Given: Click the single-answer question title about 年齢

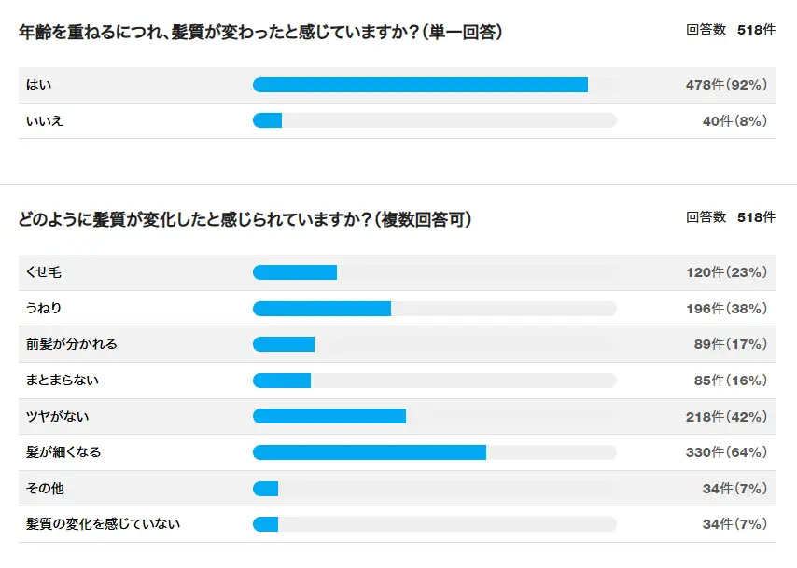Looking at the screenshot, I should click(x=260, y=33).
